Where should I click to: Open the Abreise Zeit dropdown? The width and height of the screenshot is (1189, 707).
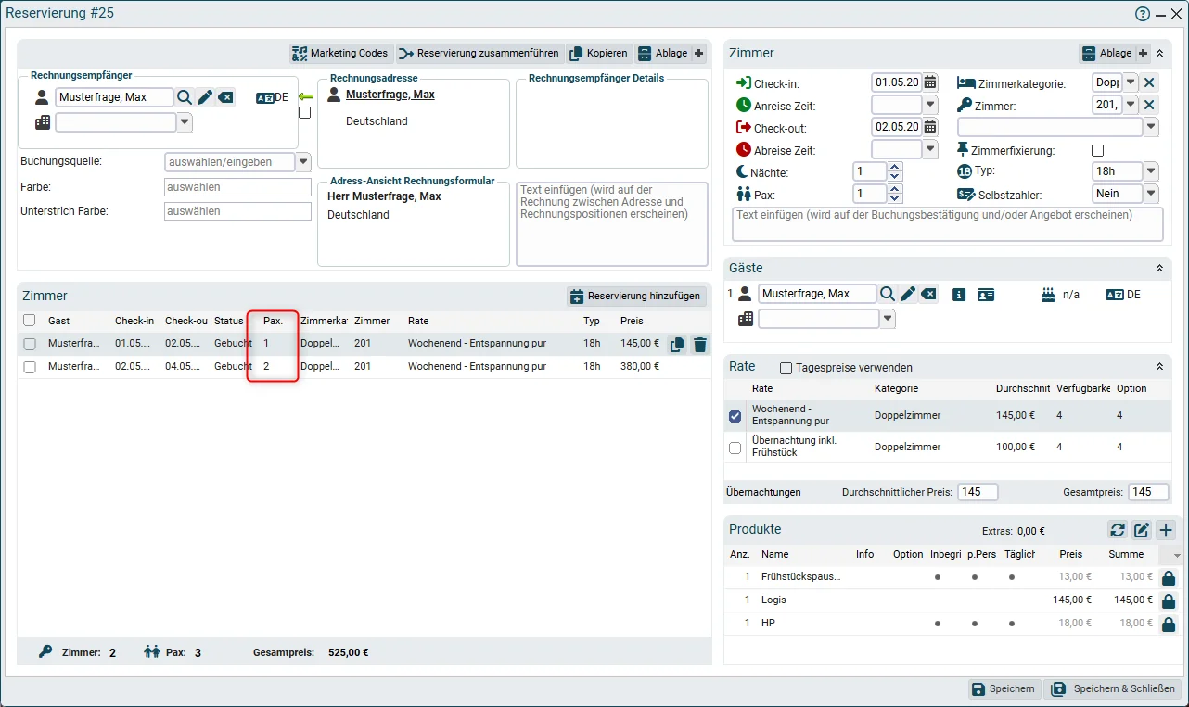click(930, 149)
